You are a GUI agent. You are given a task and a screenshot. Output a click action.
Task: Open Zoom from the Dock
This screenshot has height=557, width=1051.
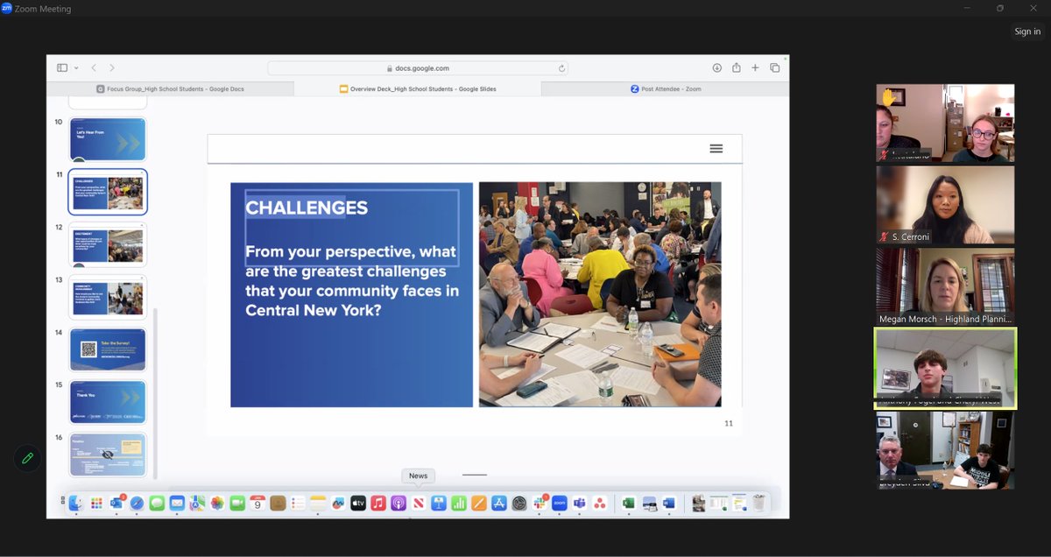point(559,503)
